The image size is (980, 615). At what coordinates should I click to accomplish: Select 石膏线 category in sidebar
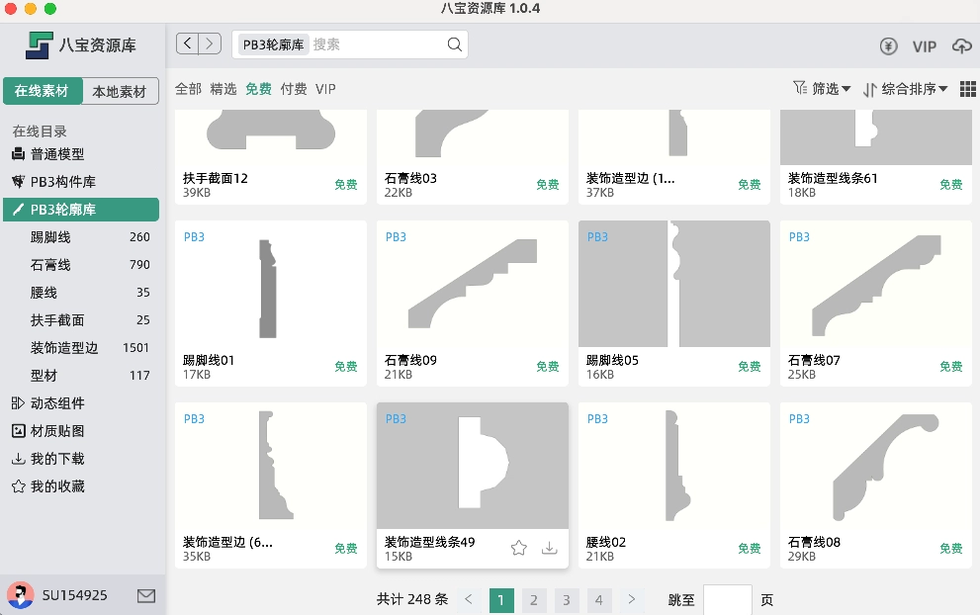tap(50, 265)
